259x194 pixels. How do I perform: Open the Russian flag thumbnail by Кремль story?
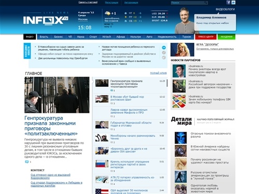coord(102,163)
